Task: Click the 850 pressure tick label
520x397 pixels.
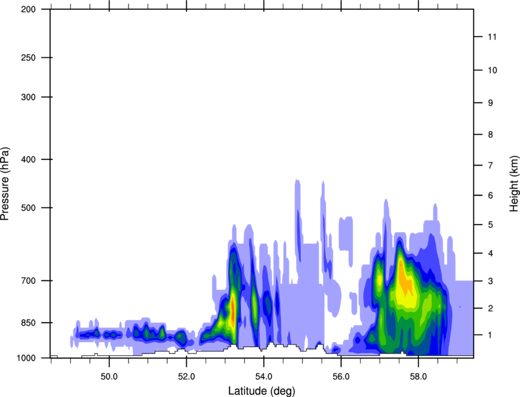Action: pos(28,322)
